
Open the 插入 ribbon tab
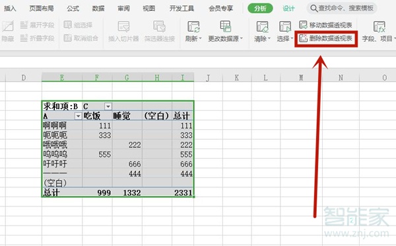point(10,9)
